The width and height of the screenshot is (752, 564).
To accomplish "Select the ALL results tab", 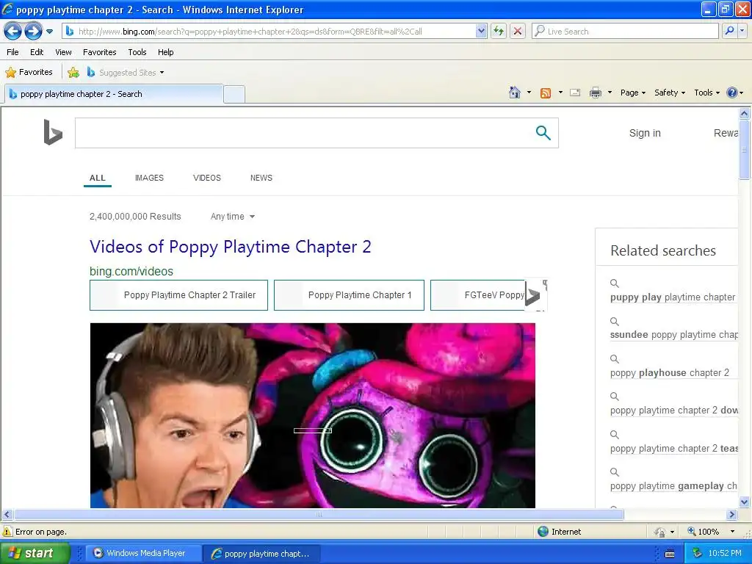I will pyautogui.click(x=98, y=178).
